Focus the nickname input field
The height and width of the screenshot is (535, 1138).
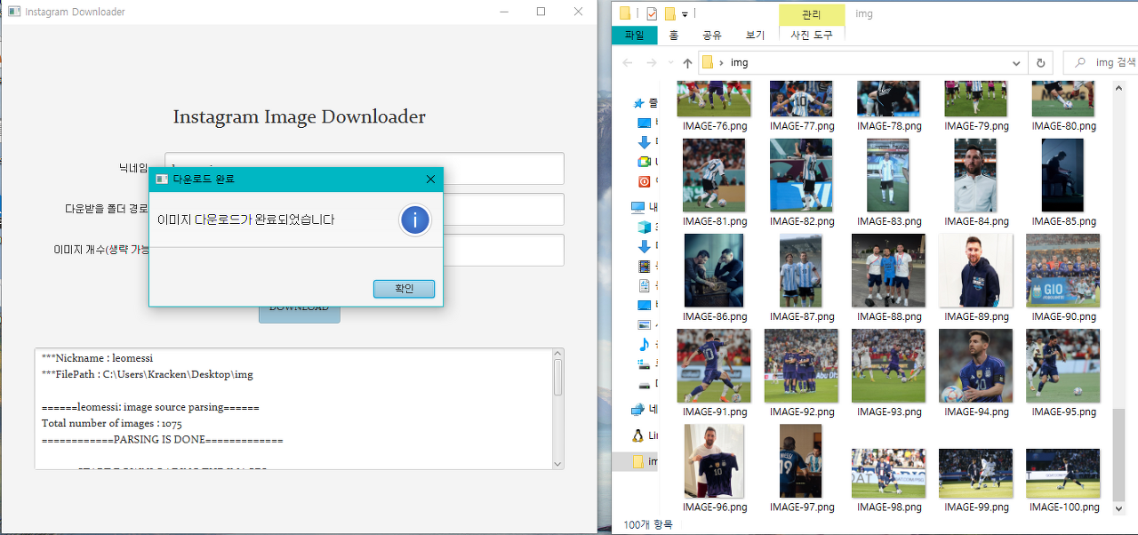tap(365, 169)
